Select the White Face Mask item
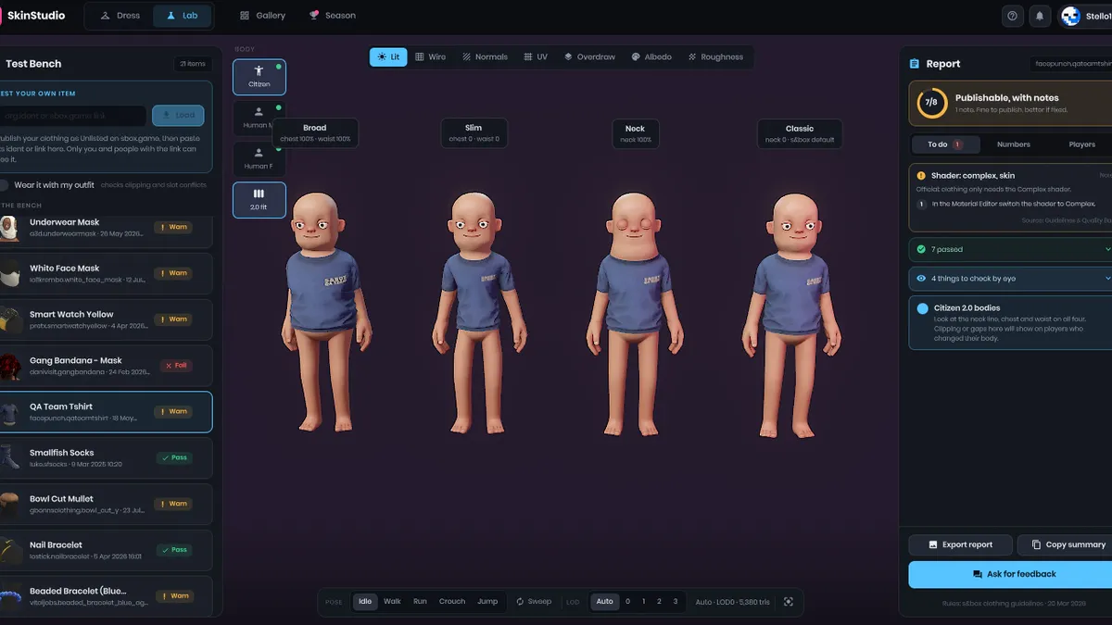The height and width of the screenshot is (625, 1112). point(106,274)
